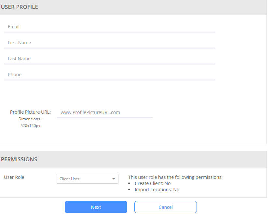Viewport: 273px width, 216px height.
Task: Click the bullet before Import Locations
Action: tap(129, 190)
